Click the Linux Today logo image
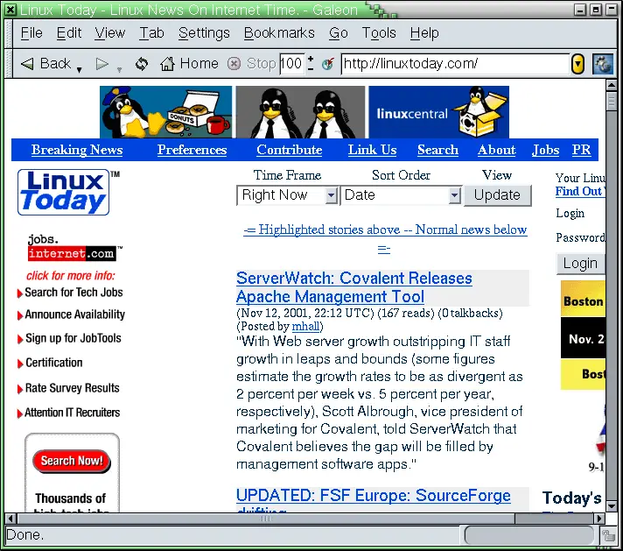 tap(64, 193)
